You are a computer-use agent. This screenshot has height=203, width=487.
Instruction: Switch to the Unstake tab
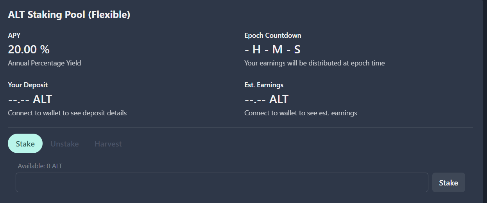(64, 144)
